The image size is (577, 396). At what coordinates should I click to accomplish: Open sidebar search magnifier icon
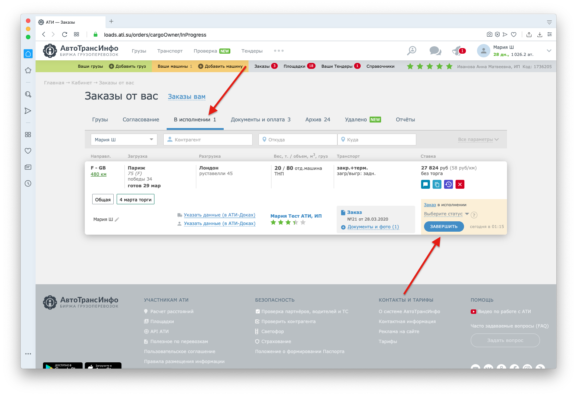click(28, 94)
